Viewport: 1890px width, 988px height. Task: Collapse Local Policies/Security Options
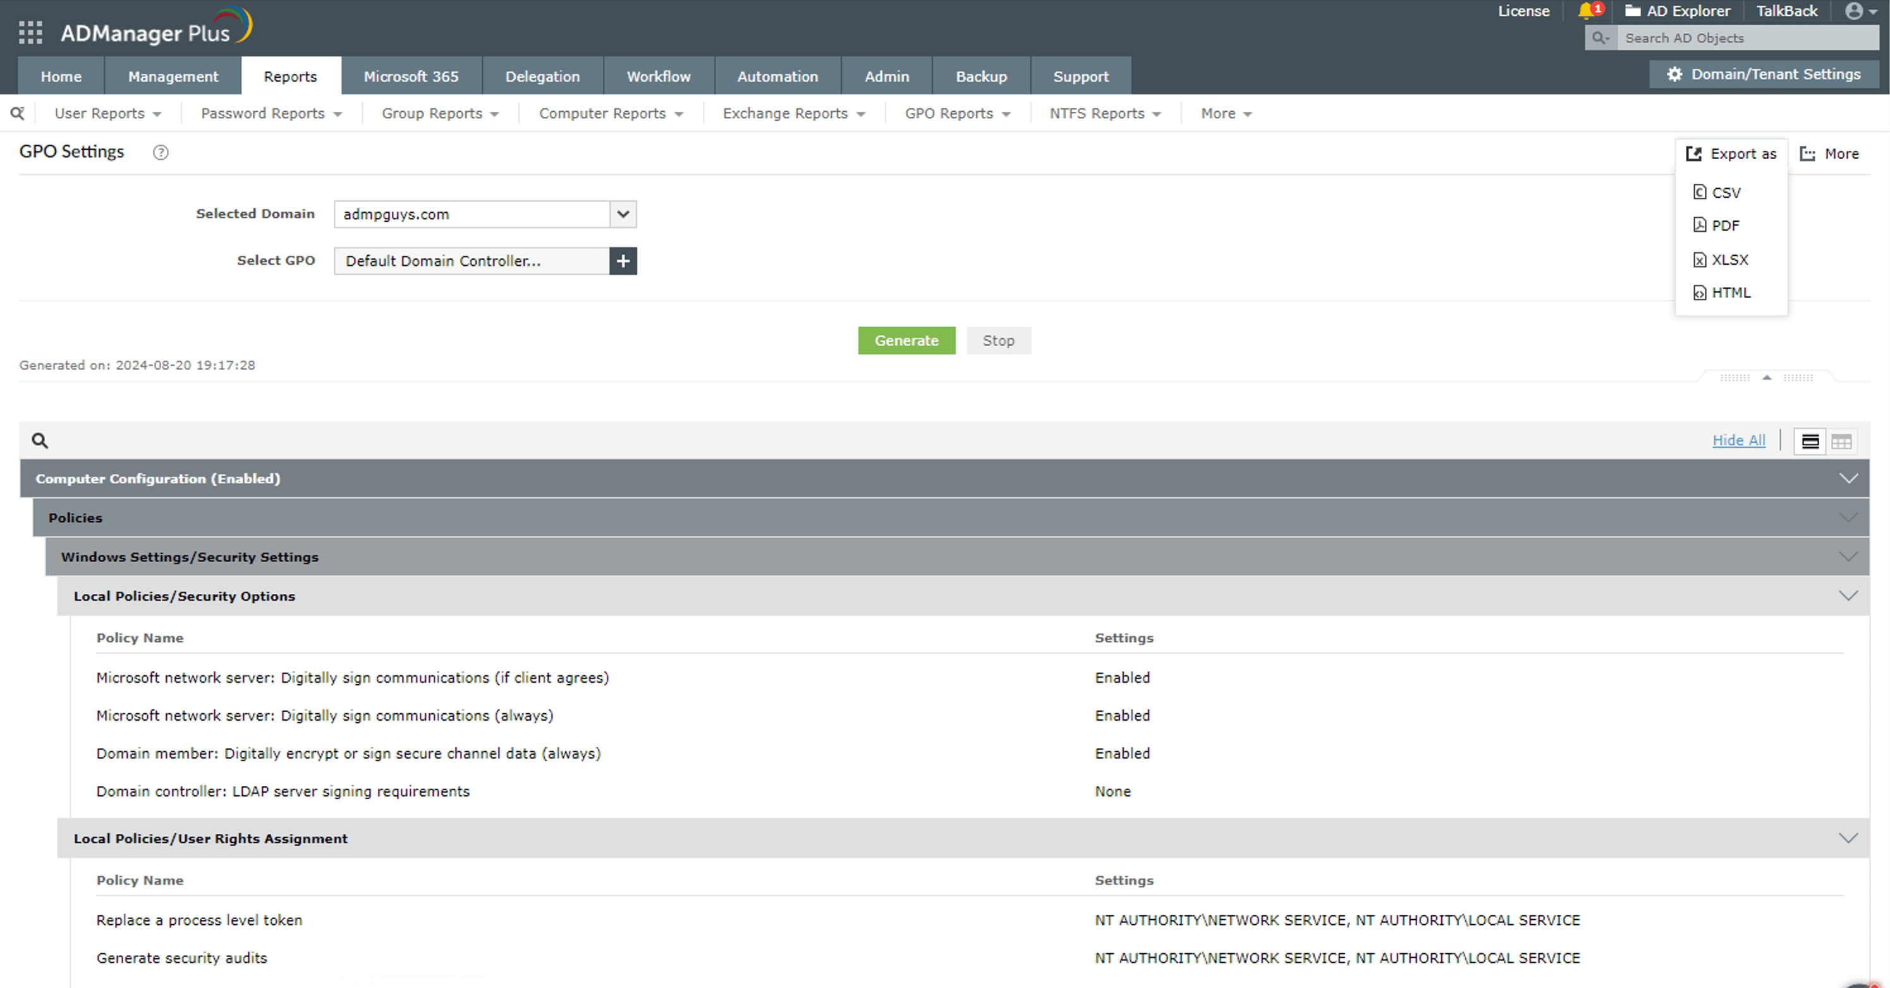1848,596
